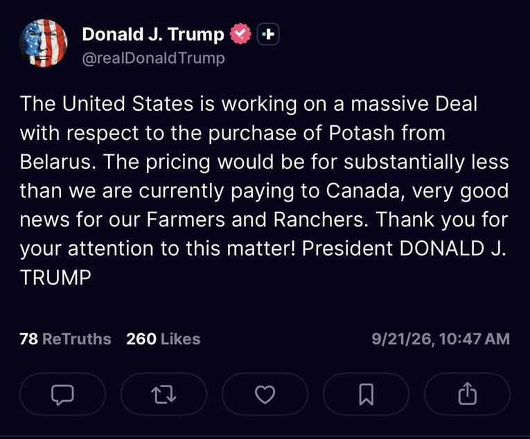Screen dimensions: 530x439
Task: View the 260 Likes list
Action: (164, 339)
